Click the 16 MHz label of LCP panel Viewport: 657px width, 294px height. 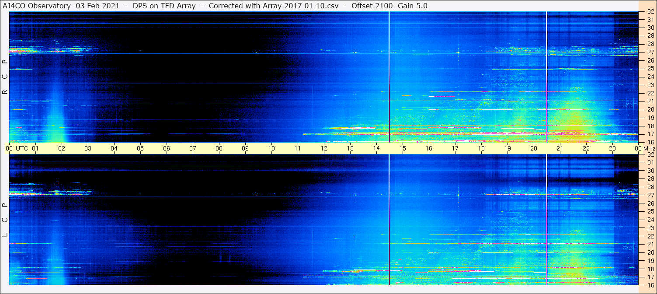pos(650,285)
